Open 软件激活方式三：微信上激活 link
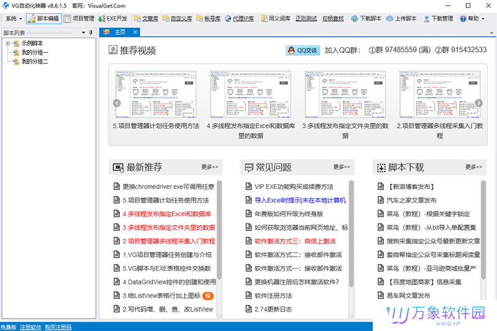The height and width of the screenshot is (331, 497). pyautogui.click(x=295, y=242)
